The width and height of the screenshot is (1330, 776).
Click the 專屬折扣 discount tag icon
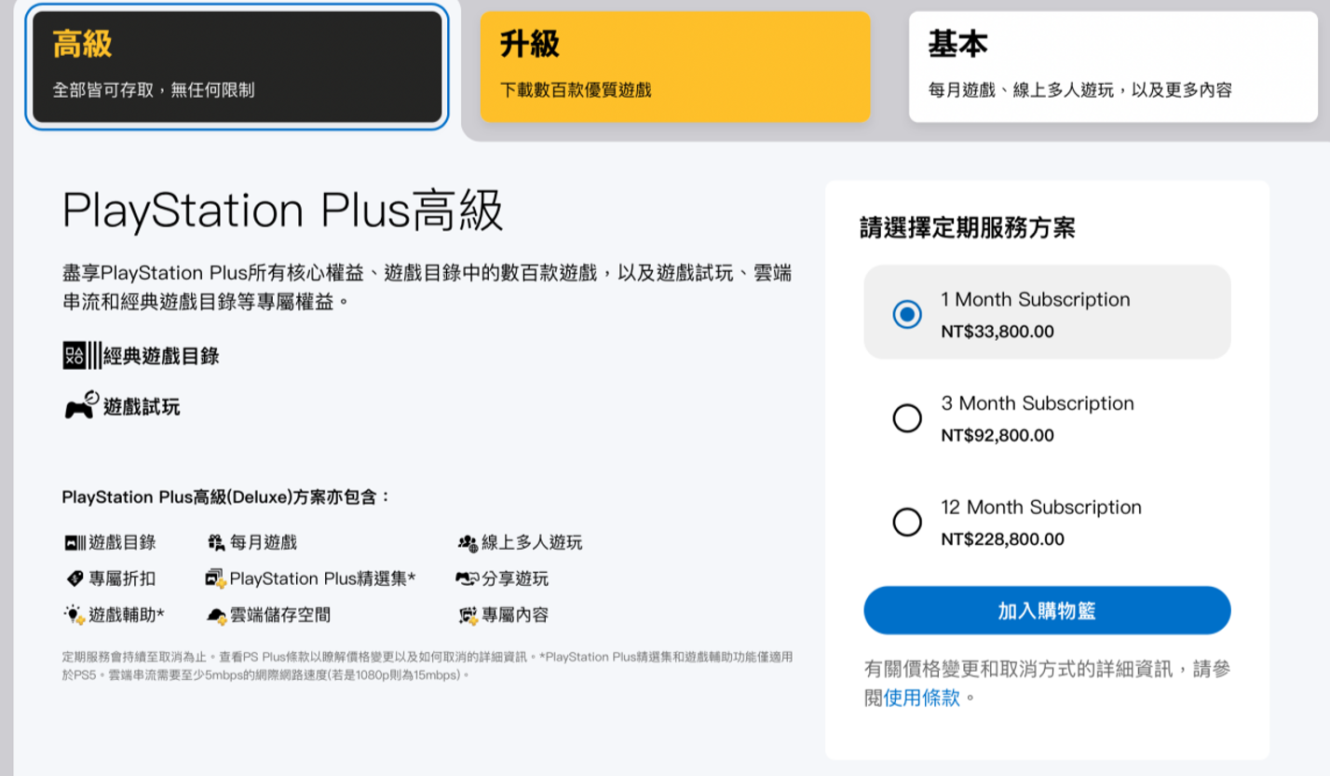[x=75, y=579]
